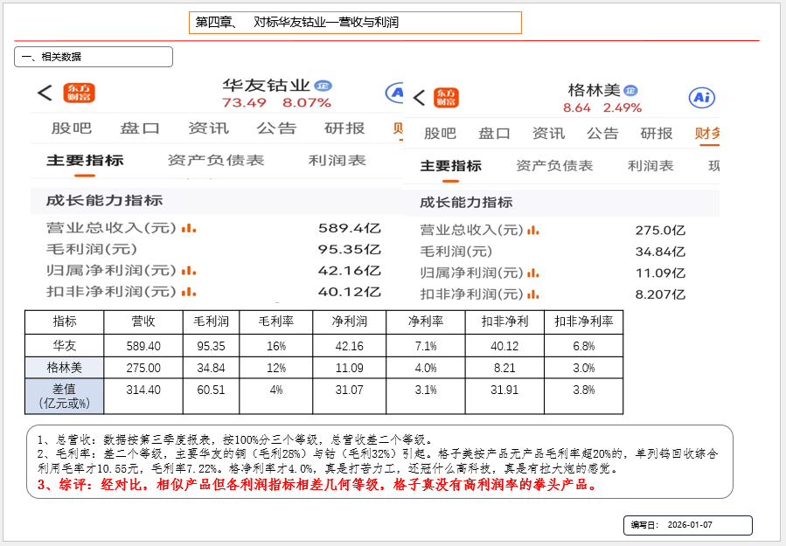Open 股吧 tab in 华友钴业 panel

click(71, 128)
